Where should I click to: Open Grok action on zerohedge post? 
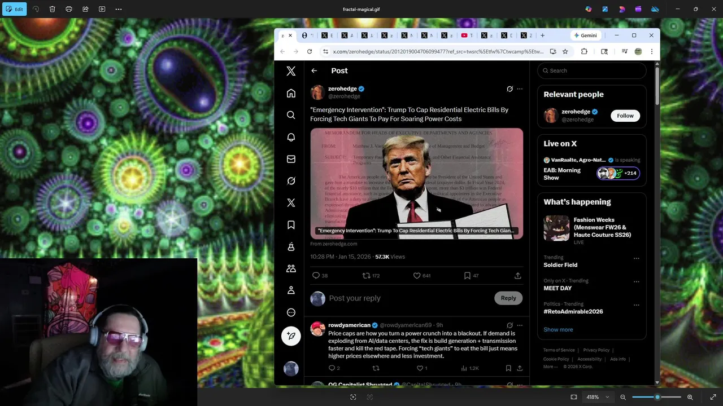tap(509, 89)
